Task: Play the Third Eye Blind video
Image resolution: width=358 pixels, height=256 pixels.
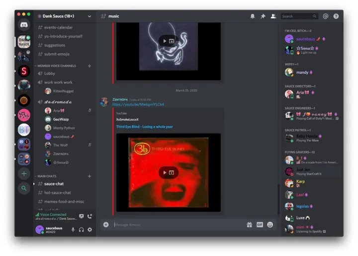Action: [165, 172]
